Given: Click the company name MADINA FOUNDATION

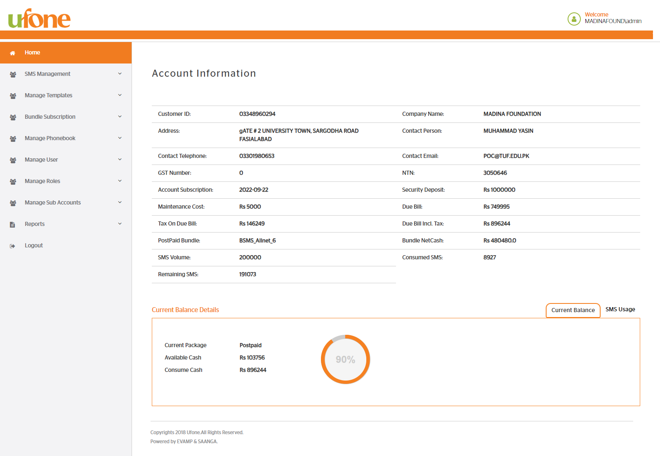Looking at the screenshot, I should tap(512, 114).
